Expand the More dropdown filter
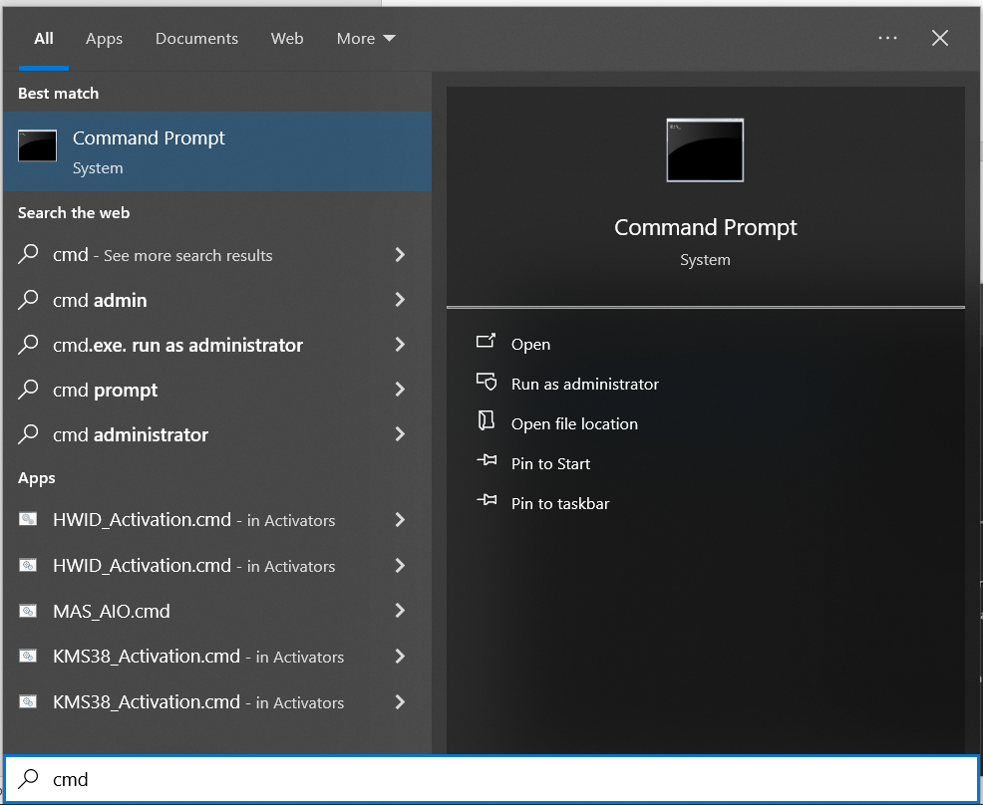This screenshot has width=983, height=805. [x=366, y=39]
